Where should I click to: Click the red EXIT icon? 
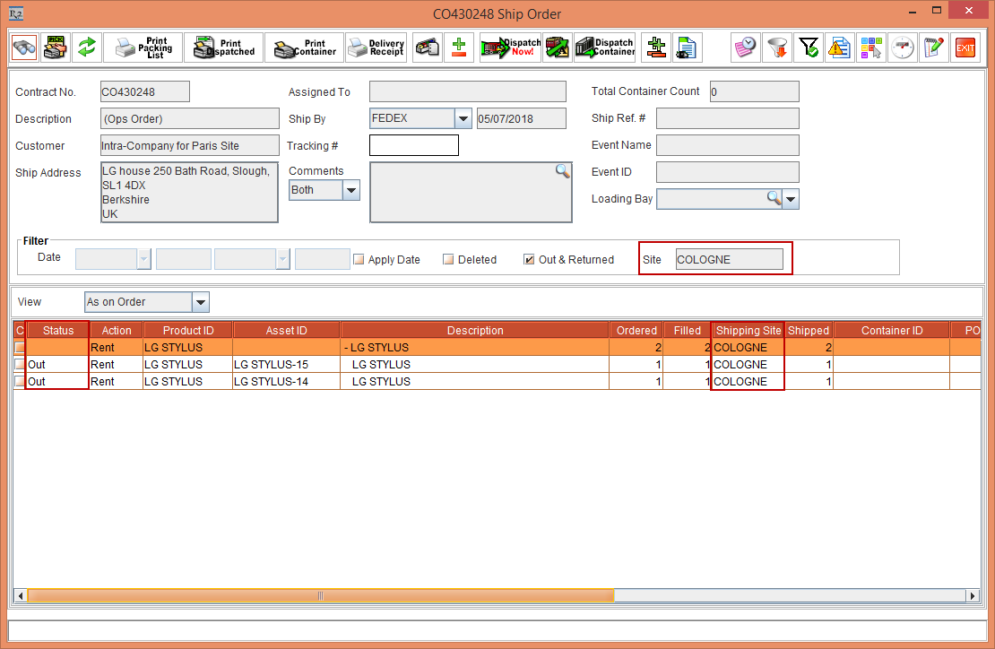point(965,48)
